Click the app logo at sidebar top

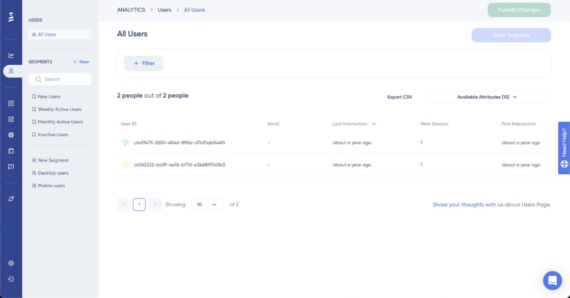coord(10,16)
